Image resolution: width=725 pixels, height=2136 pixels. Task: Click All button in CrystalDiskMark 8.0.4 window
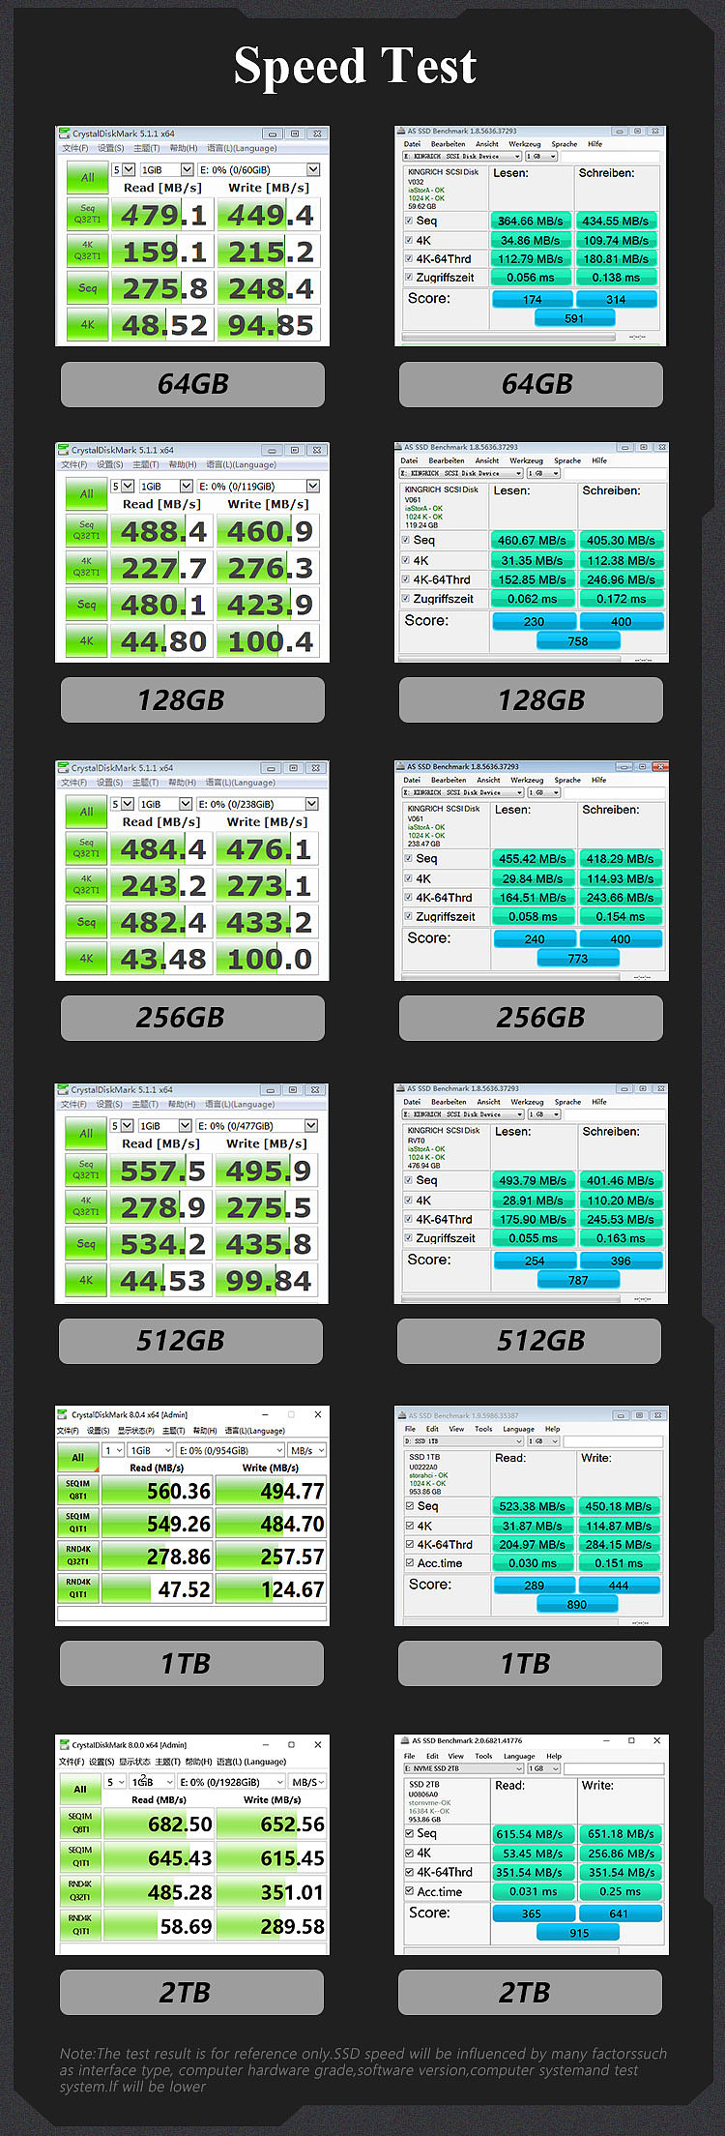[x=77, y=1457]
